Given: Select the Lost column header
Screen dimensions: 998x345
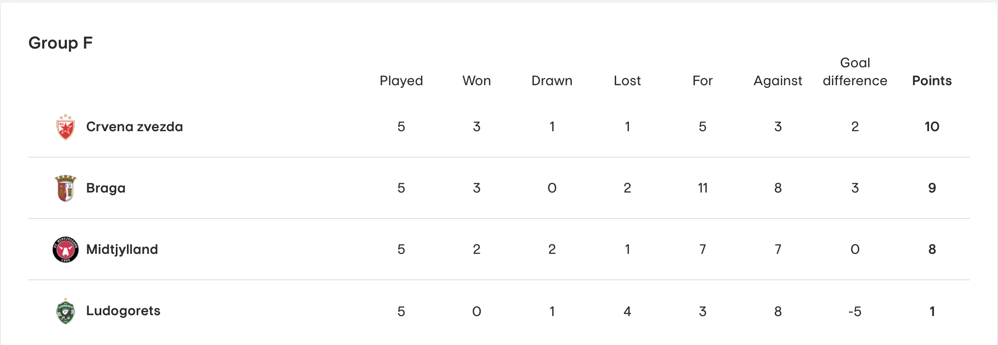Looking at the screenshot, I should 628,80.
